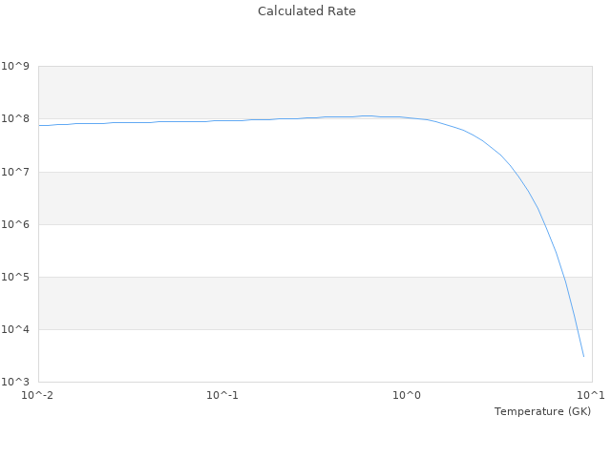The image size is (611, 458).
Task: Select the 10^0 x-axis tick label
Action: 407,395
